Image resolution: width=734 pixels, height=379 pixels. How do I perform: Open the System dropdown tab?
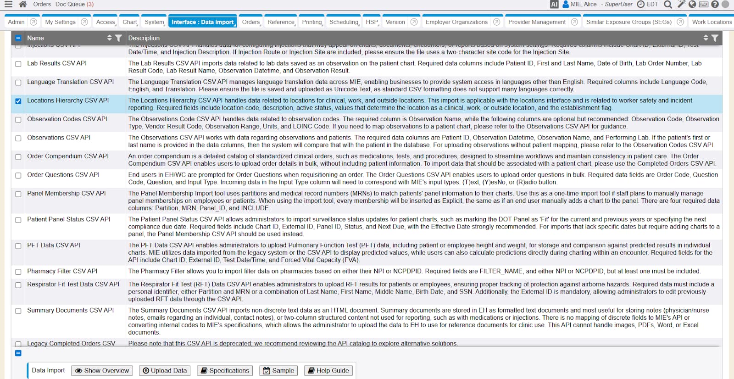click(x=154, y=22)
